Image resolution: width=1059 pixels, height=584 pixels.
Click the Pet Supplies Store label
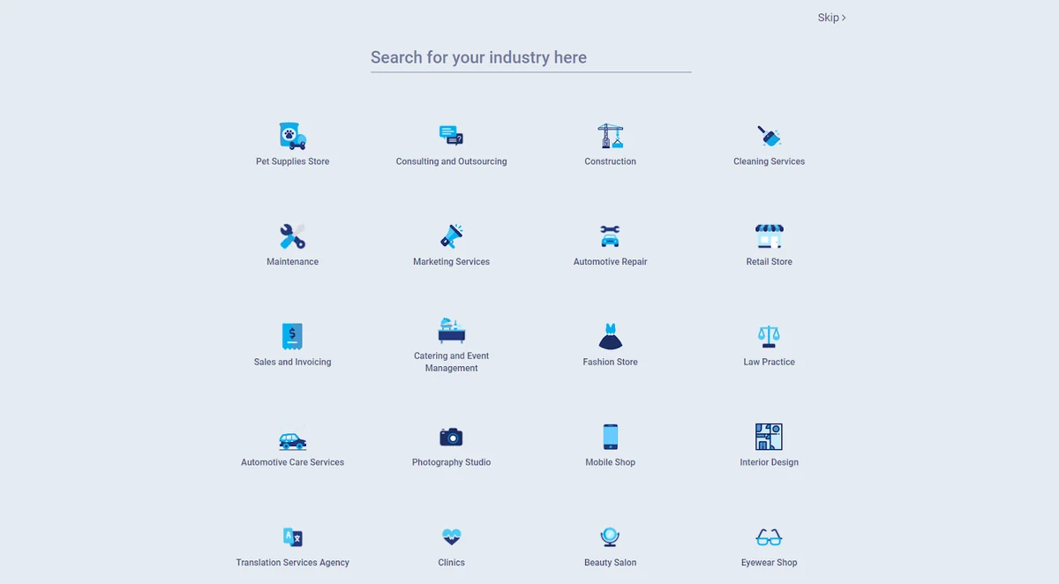click(293, 161)
